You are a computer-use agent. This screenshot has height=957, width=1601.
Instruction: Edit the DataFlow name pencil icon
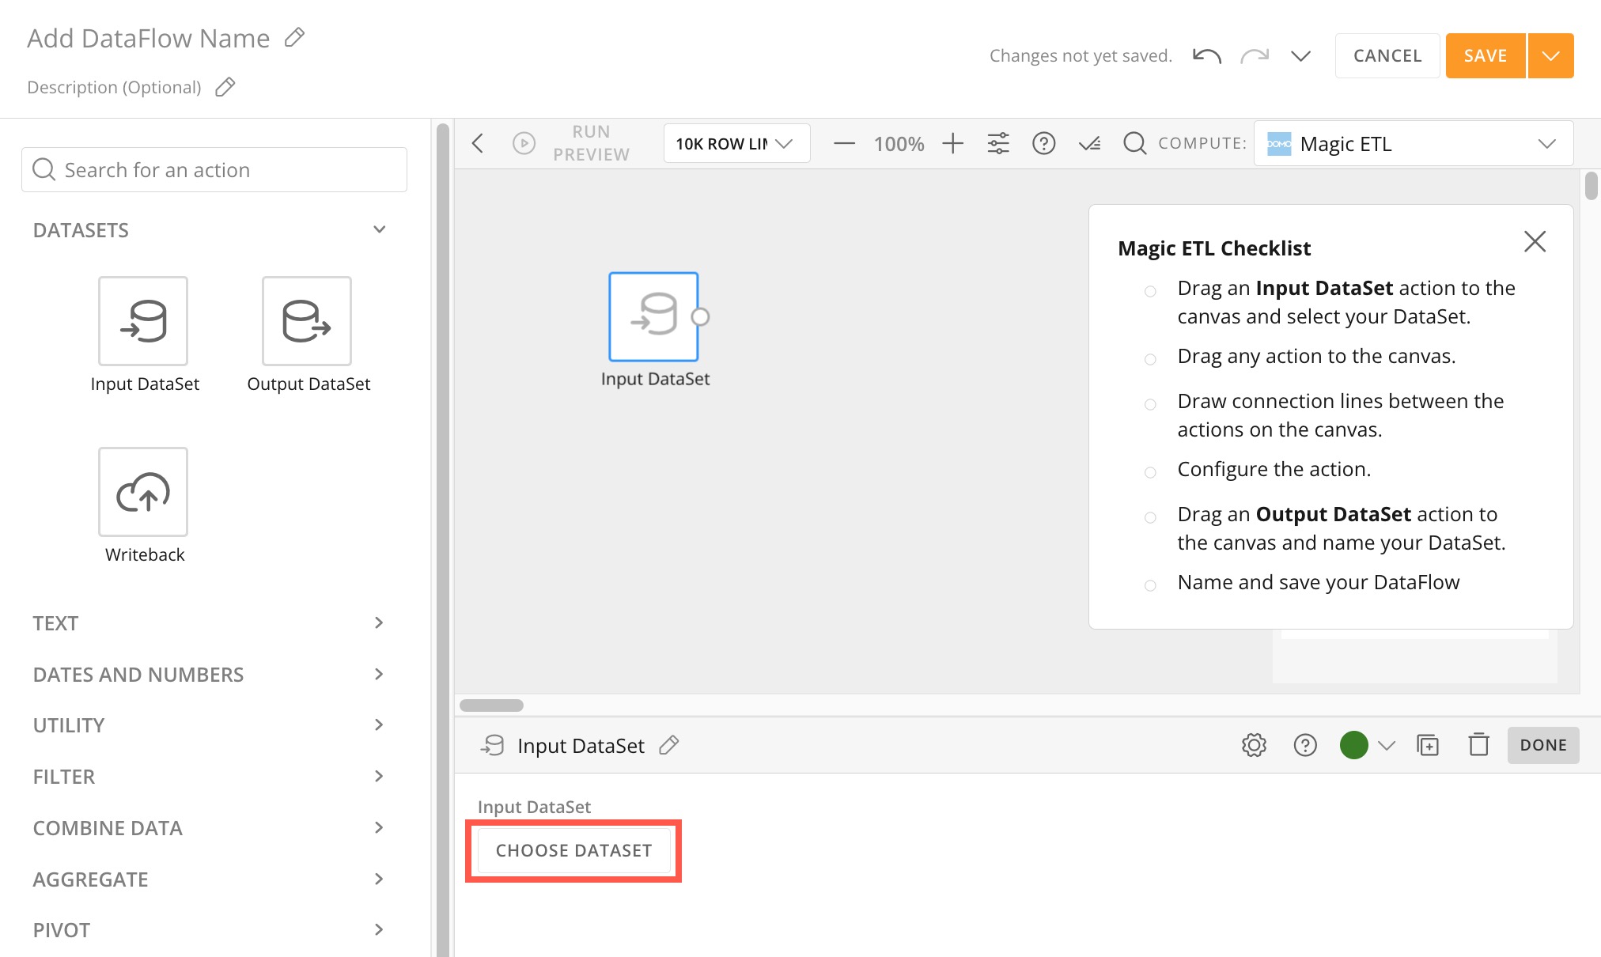coord(294,38)
